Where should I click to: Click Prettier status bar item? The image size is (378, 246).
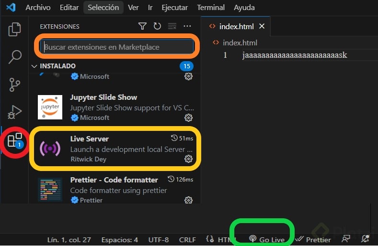(313, 239)
